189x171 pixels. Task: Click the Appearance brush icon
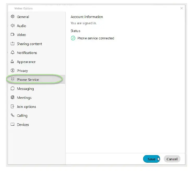coord(12,62)
